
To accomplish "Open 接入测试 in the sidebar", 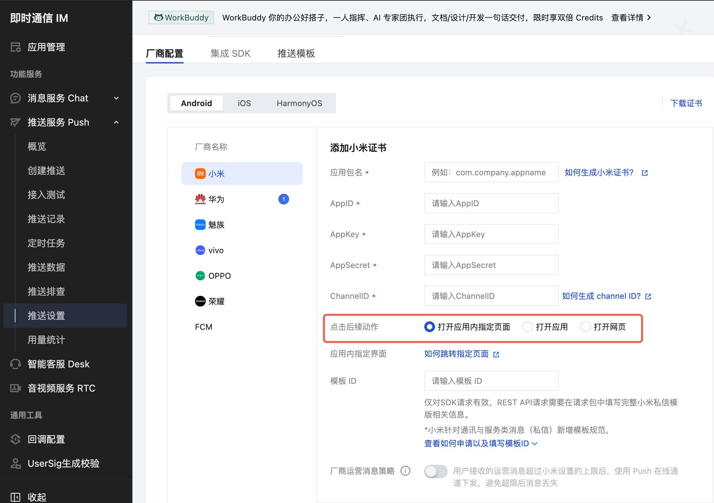I will (46, 195).
